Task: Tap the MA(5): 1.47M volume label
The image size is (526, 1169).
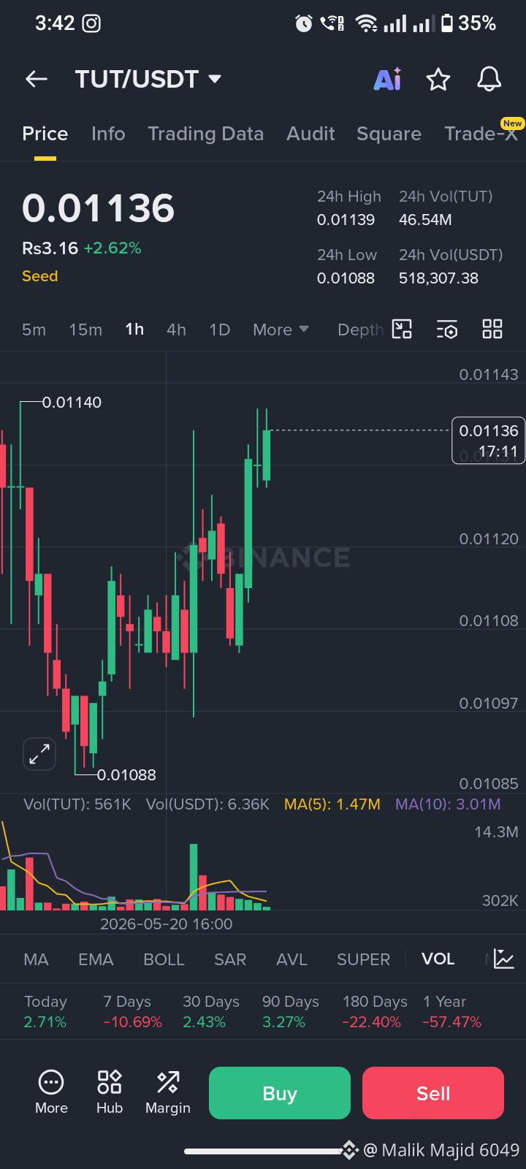Action: pyautogui.click(x=332, y=804)
